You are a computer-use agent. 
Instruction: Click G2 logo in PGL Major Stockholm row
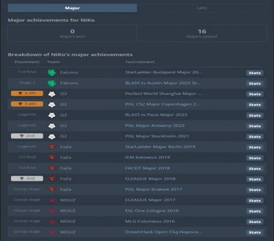52,136
